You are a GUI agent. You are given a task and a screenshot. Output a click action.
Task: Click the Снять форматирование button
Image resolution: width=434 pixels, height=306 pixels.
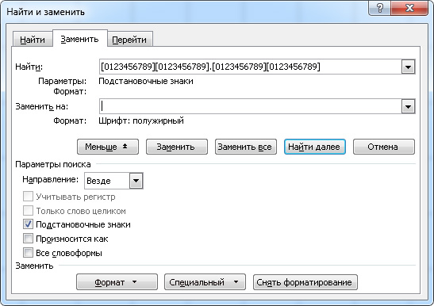click(x=305, y=282)
